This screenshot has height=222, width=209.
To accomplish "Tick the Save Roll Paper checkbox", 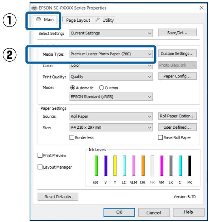I will point(160,137).
